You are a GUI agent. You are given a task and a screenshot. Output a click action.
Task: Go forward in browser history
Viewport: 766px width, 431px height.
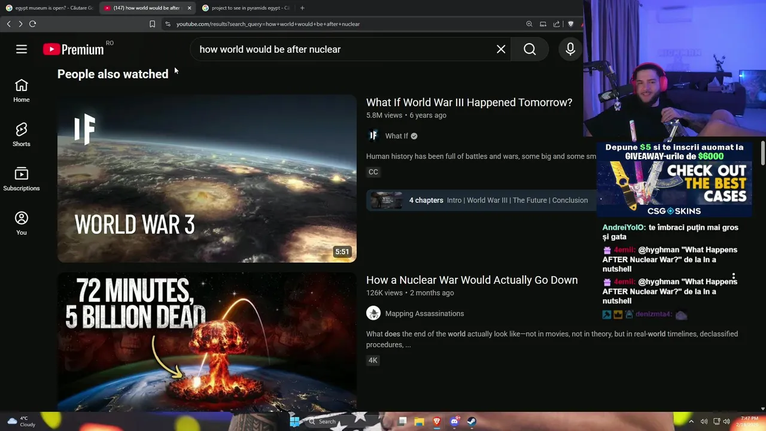(20, 24)
